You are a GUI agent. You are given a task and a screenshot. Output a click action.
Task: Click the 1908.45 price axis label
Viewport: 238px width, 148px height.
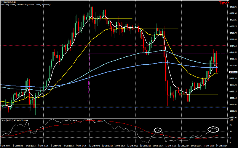point(233,59)
